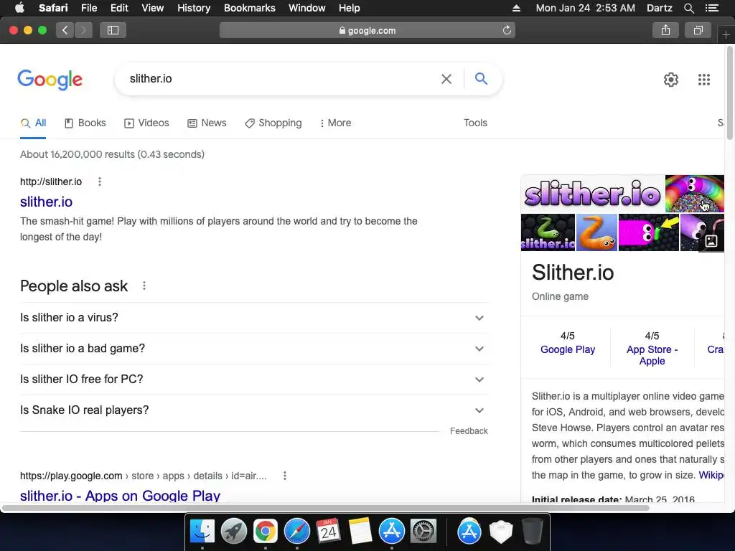The height and width of the screenshot is (551, 735).
Task: Click the horizontal scrollbar at page bottom
Action: coord(326,508)
